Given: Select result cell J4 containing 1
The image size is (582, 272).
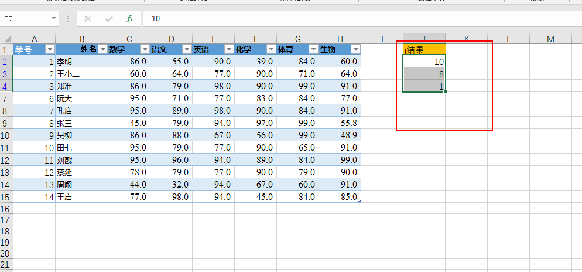Looking at the screenshot, I should [424, 86].
